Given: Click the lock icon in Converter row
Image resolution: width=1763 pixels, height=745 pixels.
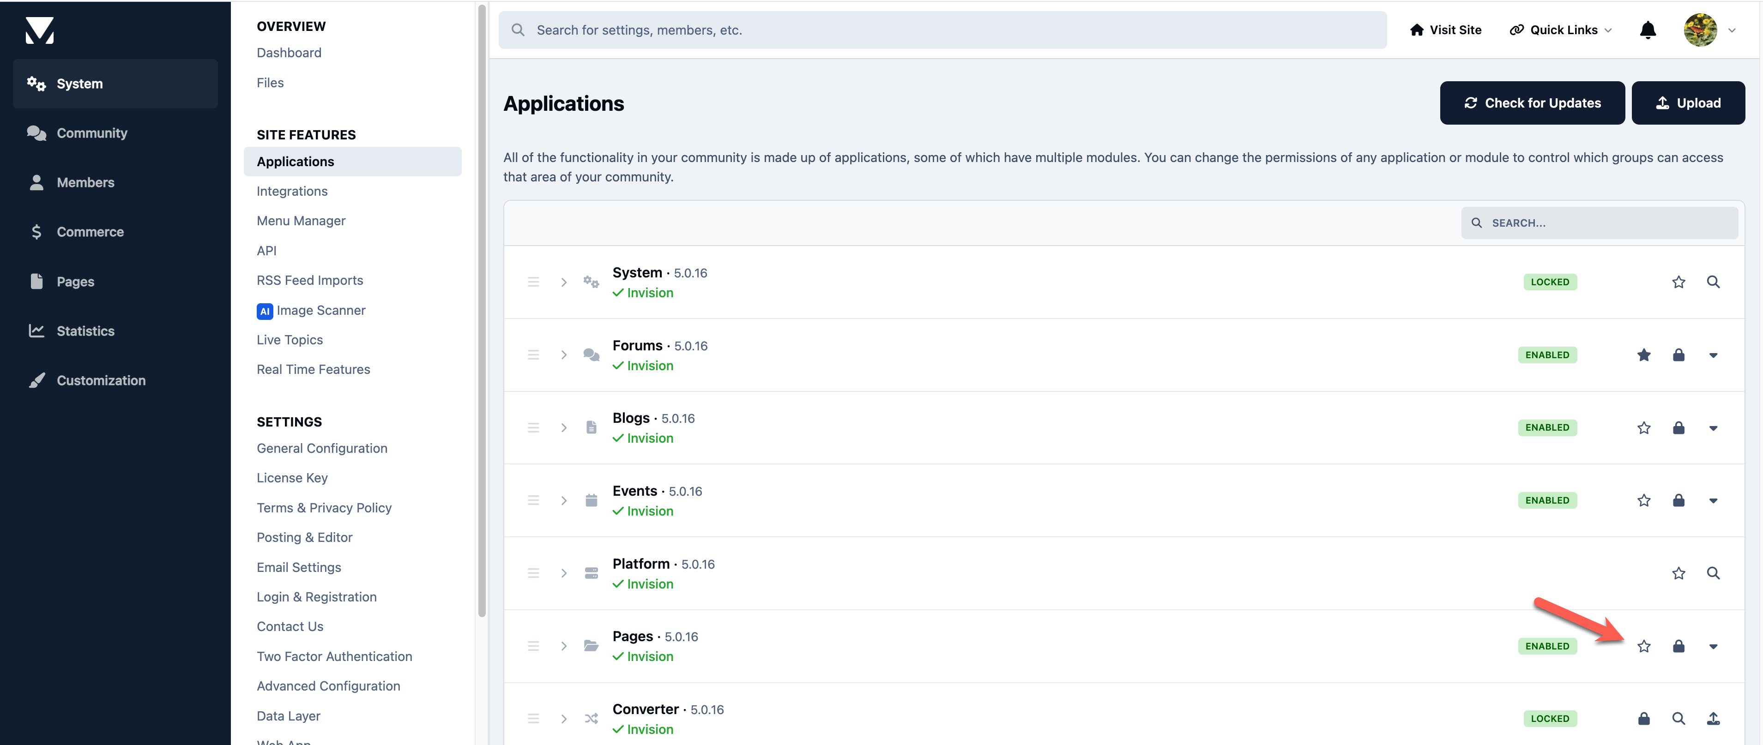Looking at the screenshot, I should 1644,718.
